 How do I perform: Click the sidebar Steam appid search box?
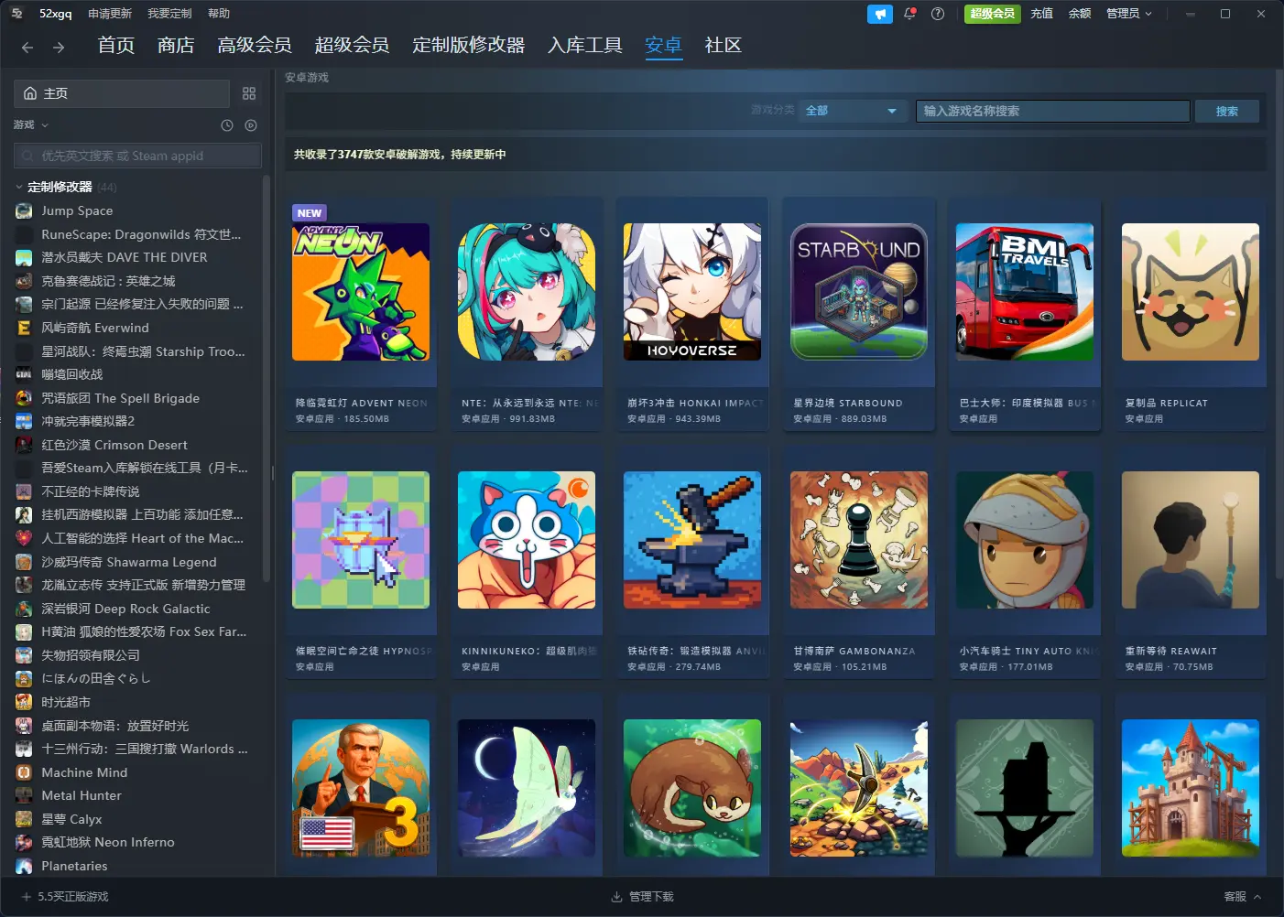point(137,156)
